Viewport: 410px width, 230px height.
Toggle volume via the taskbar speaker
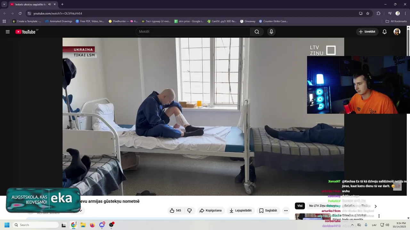[387, 225]
